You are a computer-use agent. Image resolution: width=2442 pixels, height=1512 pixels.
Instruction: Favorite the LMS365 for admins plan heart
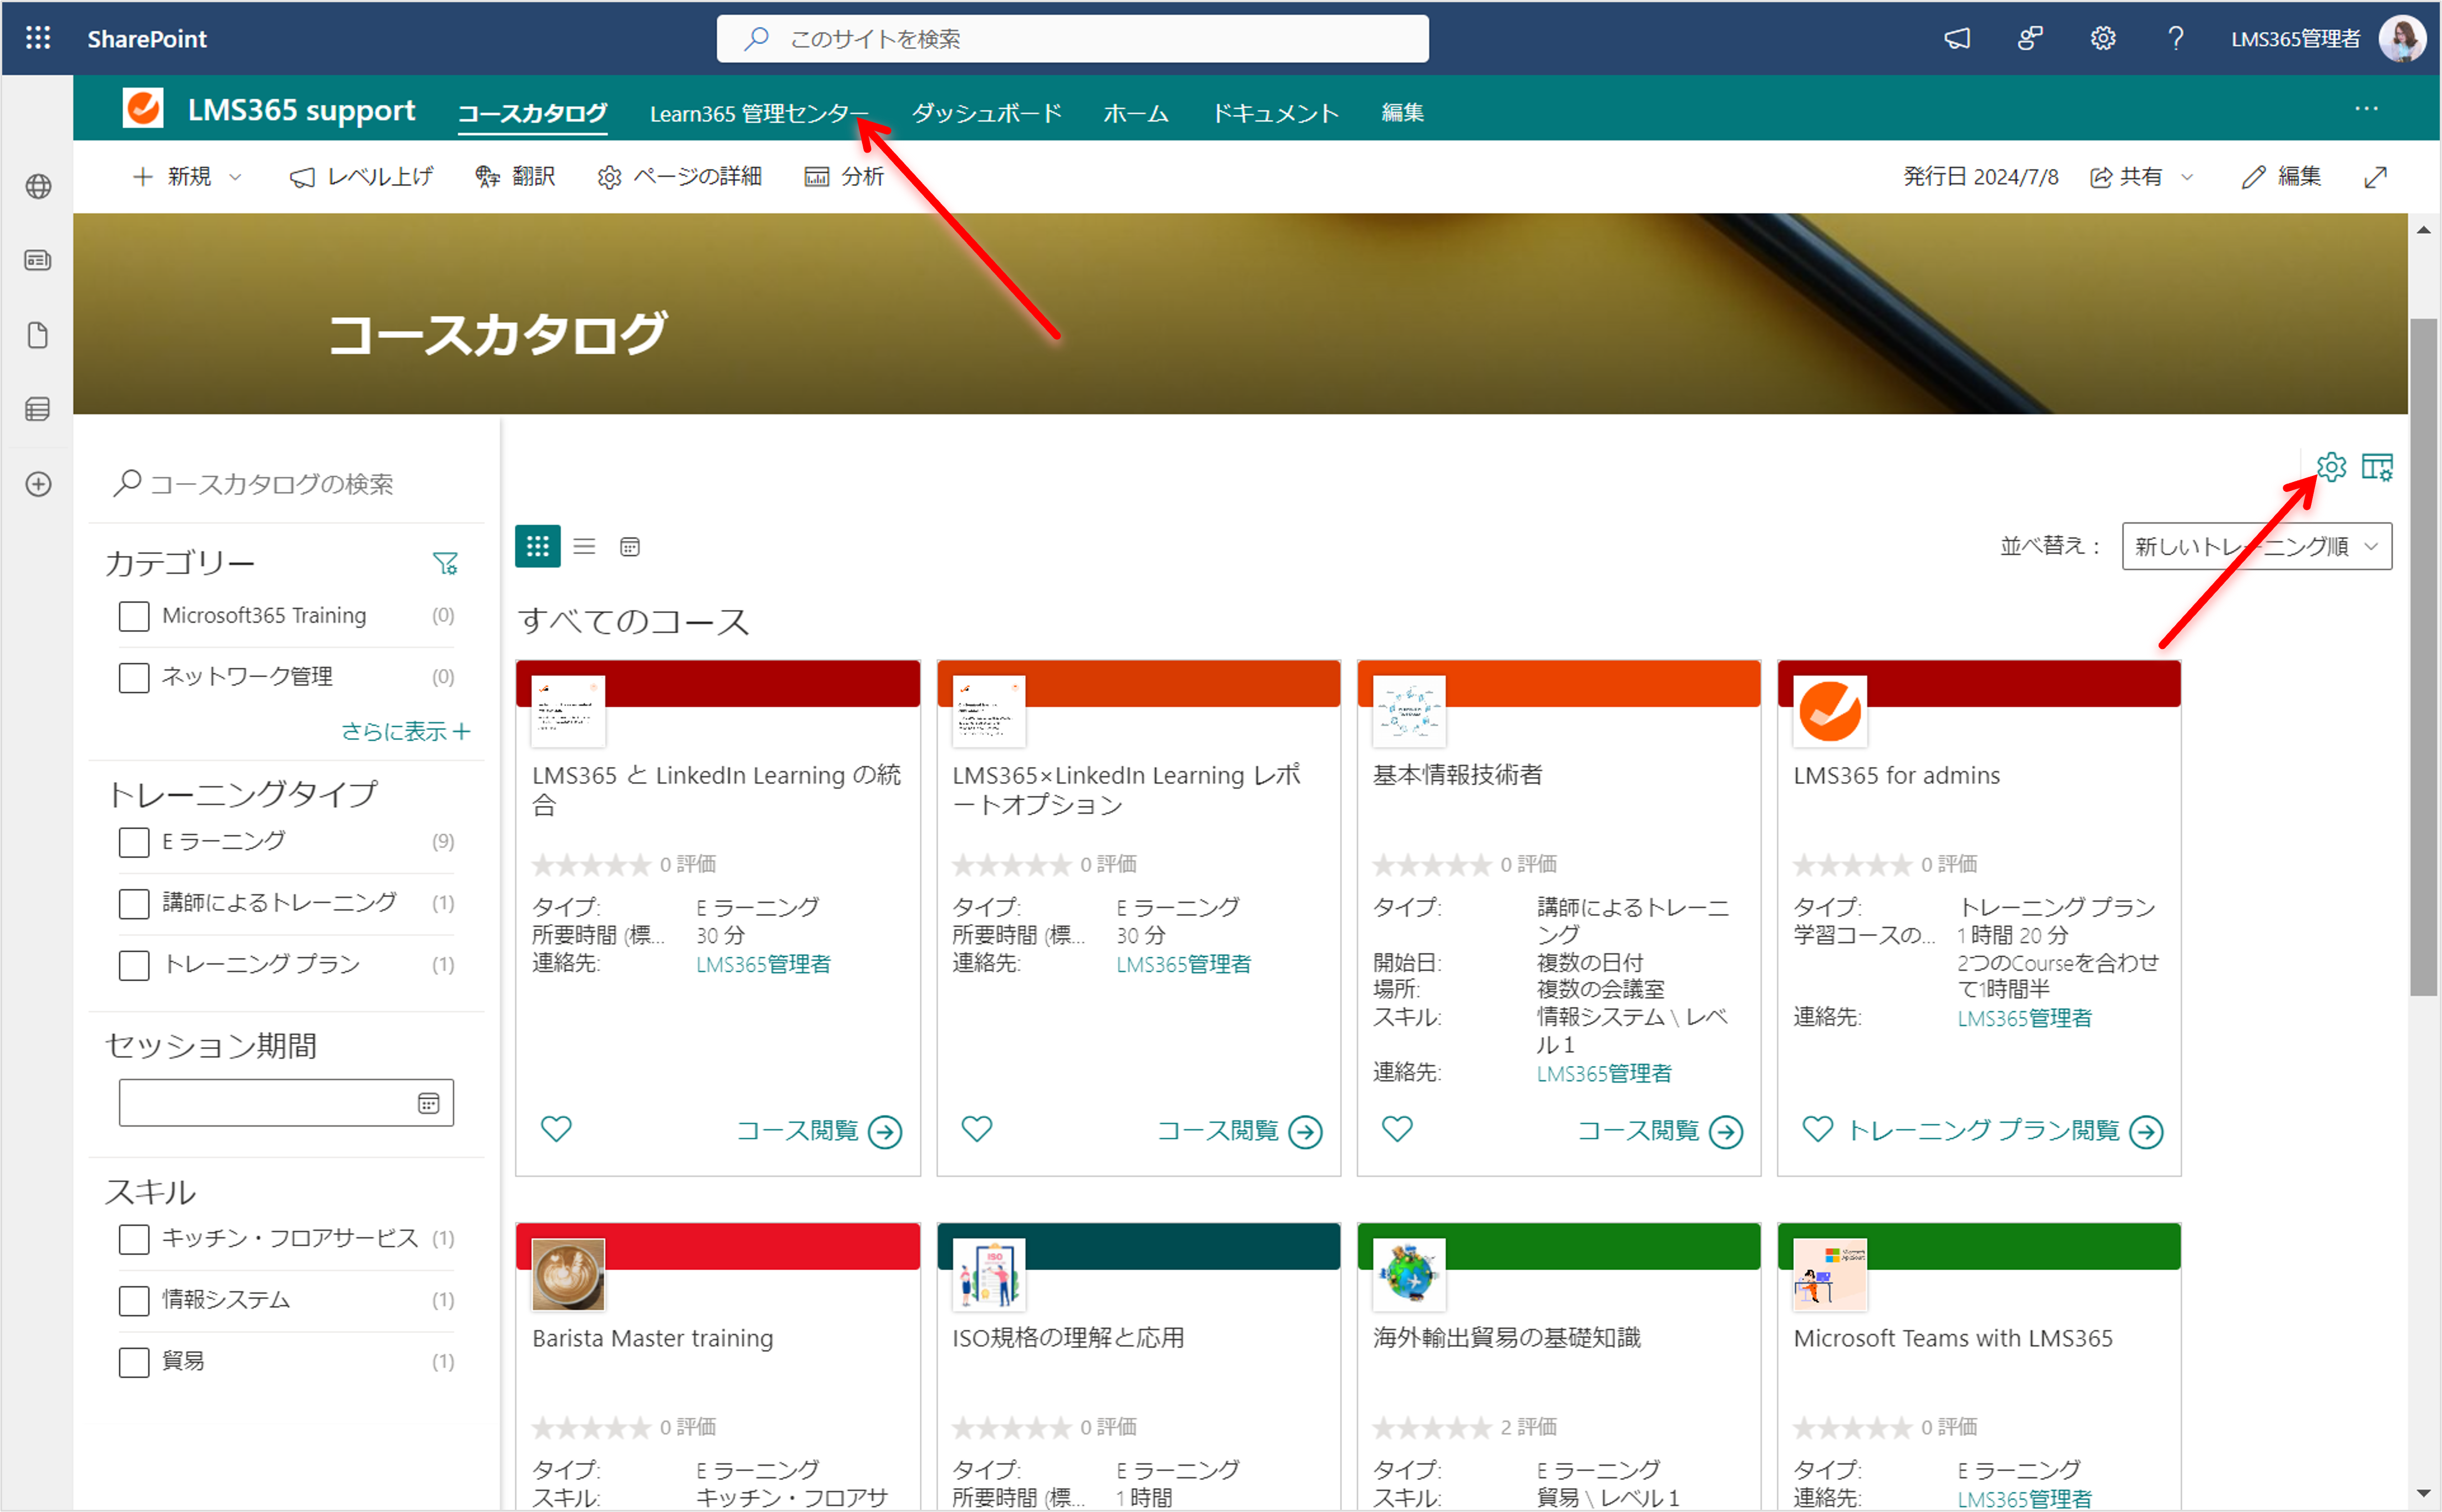pos(1817,1129)
